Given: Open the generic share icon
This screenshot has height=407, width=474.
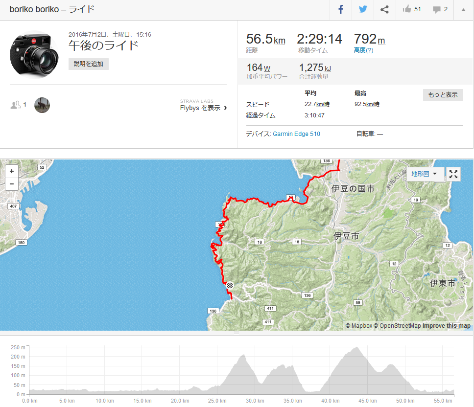Looking at the screenshot, I should pyautogui.click(x=384, y=10).
